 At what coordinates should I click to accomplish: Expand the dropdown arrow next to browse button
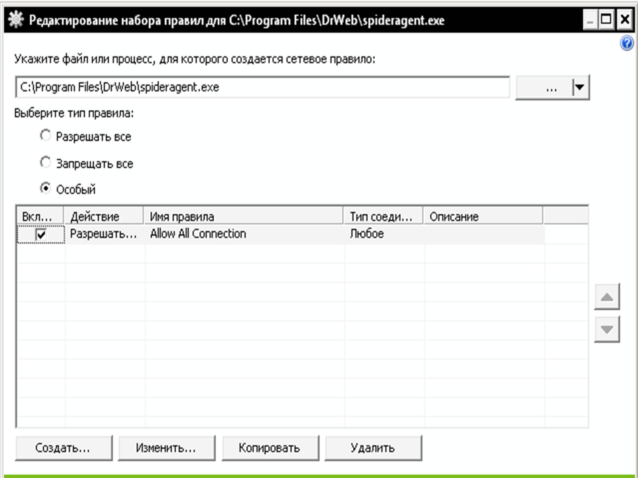tap(579, 87)
